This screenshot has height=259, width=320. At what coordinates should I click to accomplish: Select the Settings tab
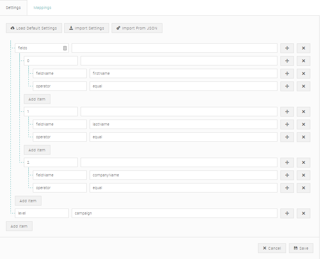[13, 7]
